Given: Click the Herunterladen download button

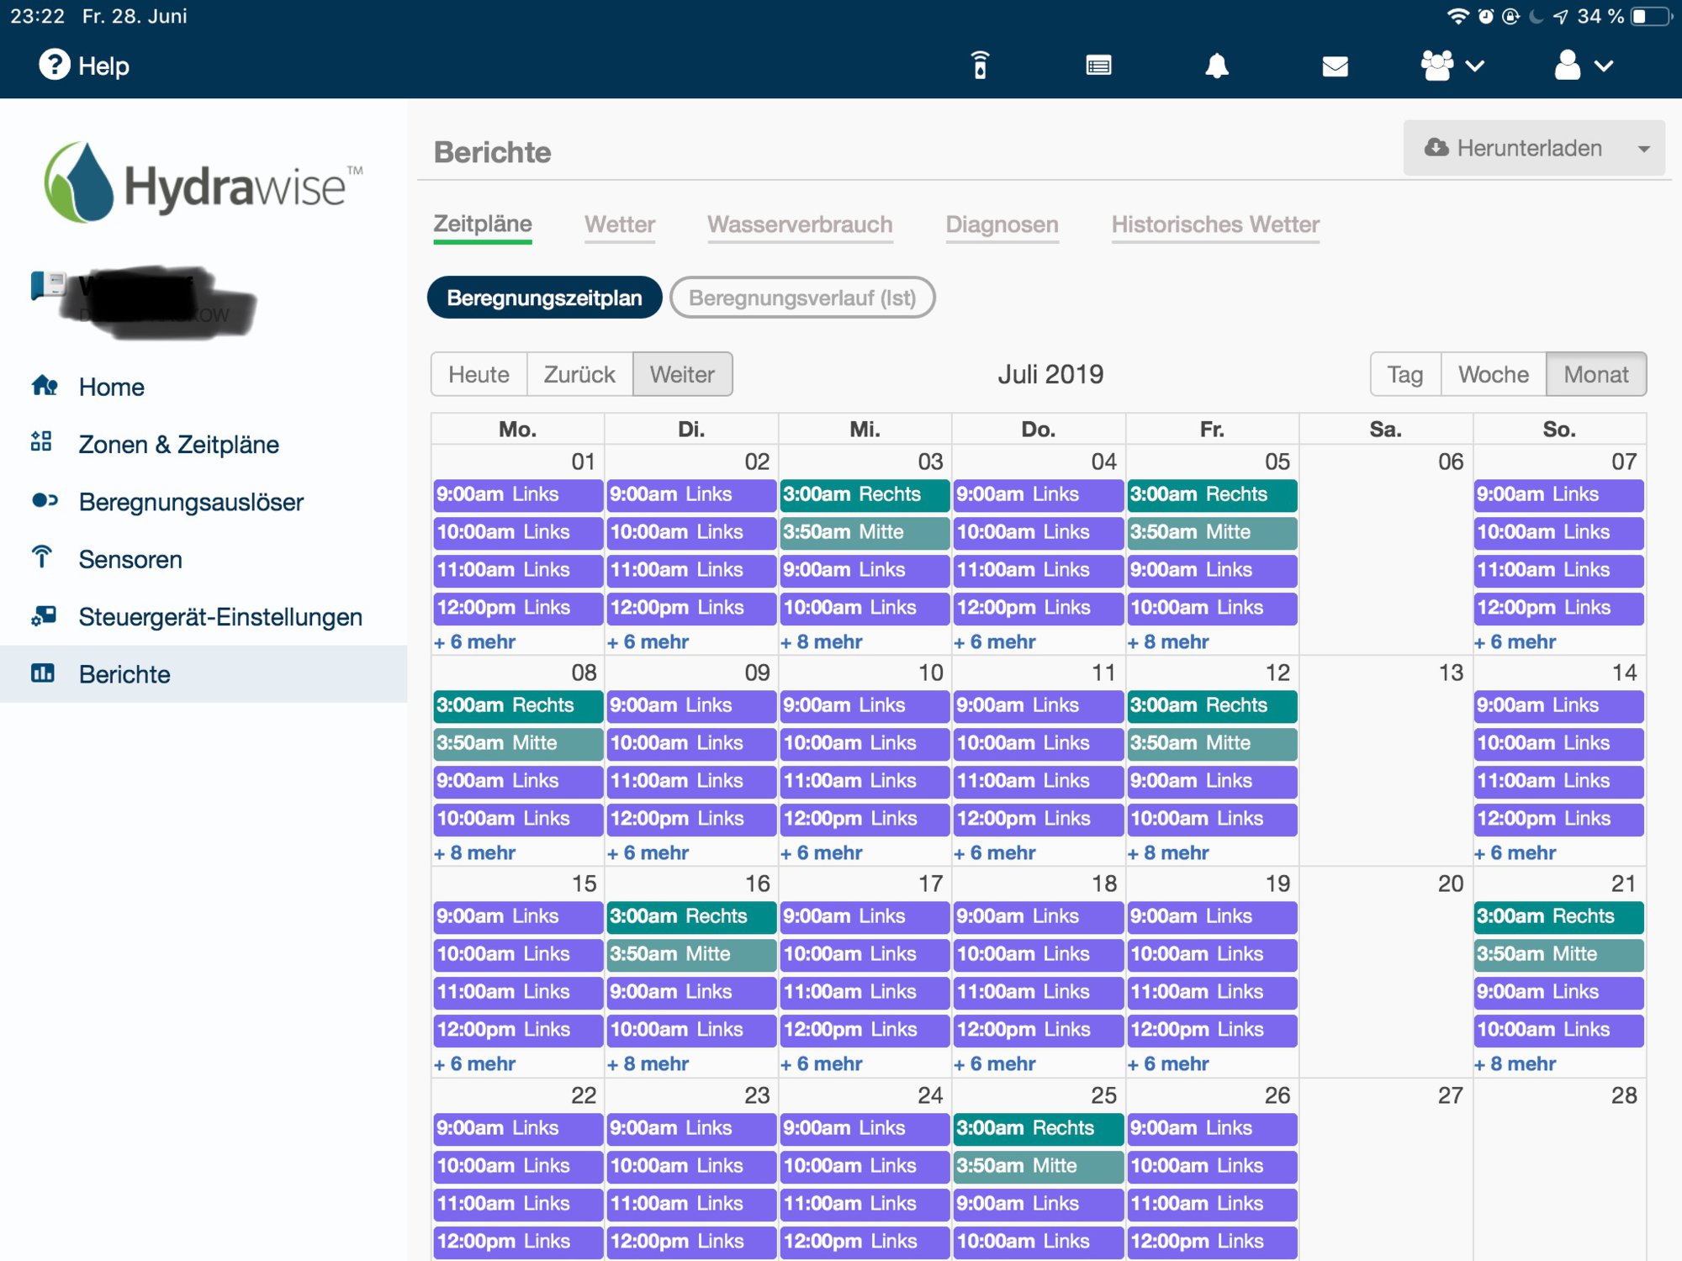Looking at the screenshot, I should (x=1533, y=148).
